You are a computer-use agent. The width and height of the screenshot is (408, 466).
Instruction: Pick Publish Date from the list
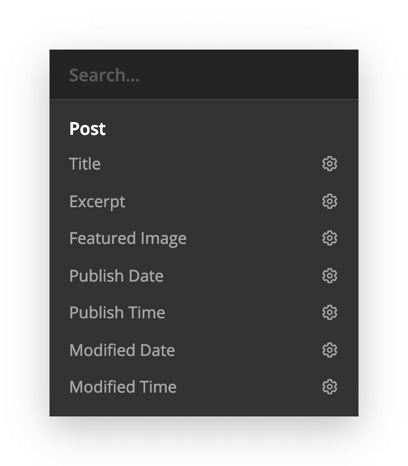(x=116, y=275)
